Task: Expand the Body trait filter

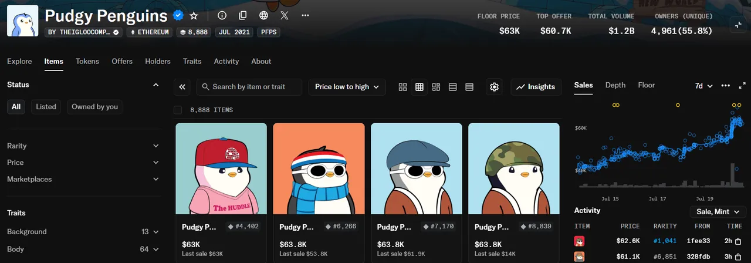Action: coord(83,249)
